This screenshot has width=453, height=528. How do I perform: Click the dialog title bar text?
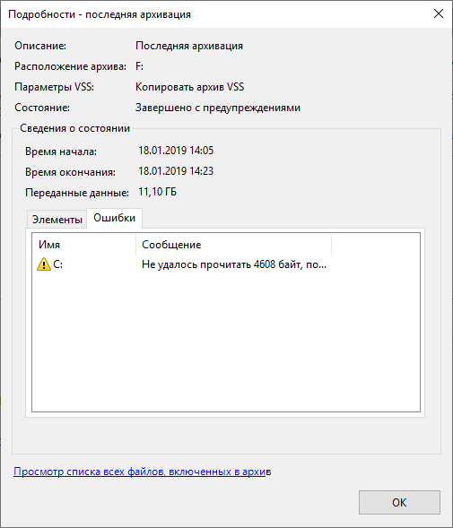point(100,14)
